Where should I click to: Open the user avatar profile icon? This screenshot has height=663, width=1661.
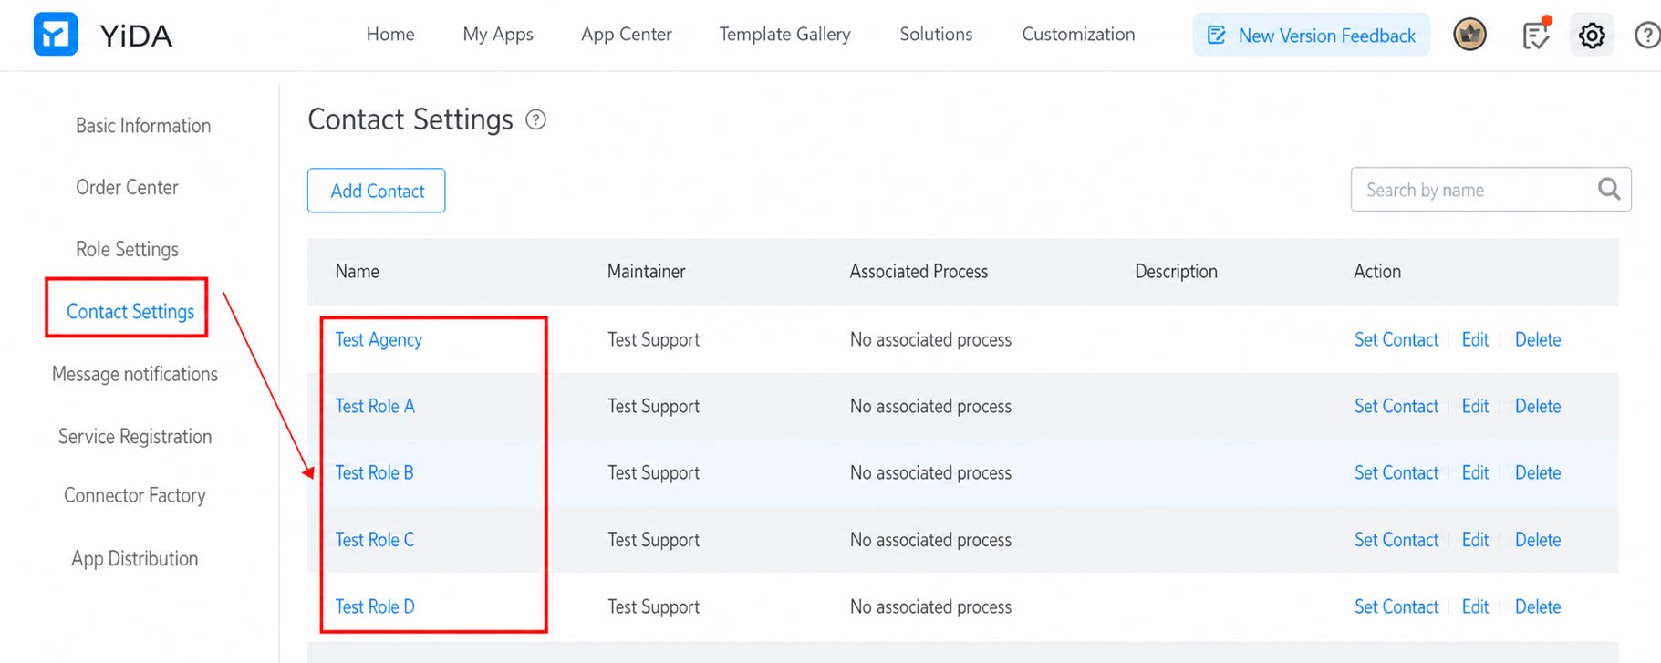1469,35
